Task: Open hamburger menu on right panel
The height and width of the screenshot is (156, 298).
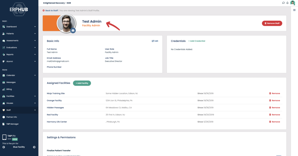Action: pyautogui.click(x=294, y=10)
